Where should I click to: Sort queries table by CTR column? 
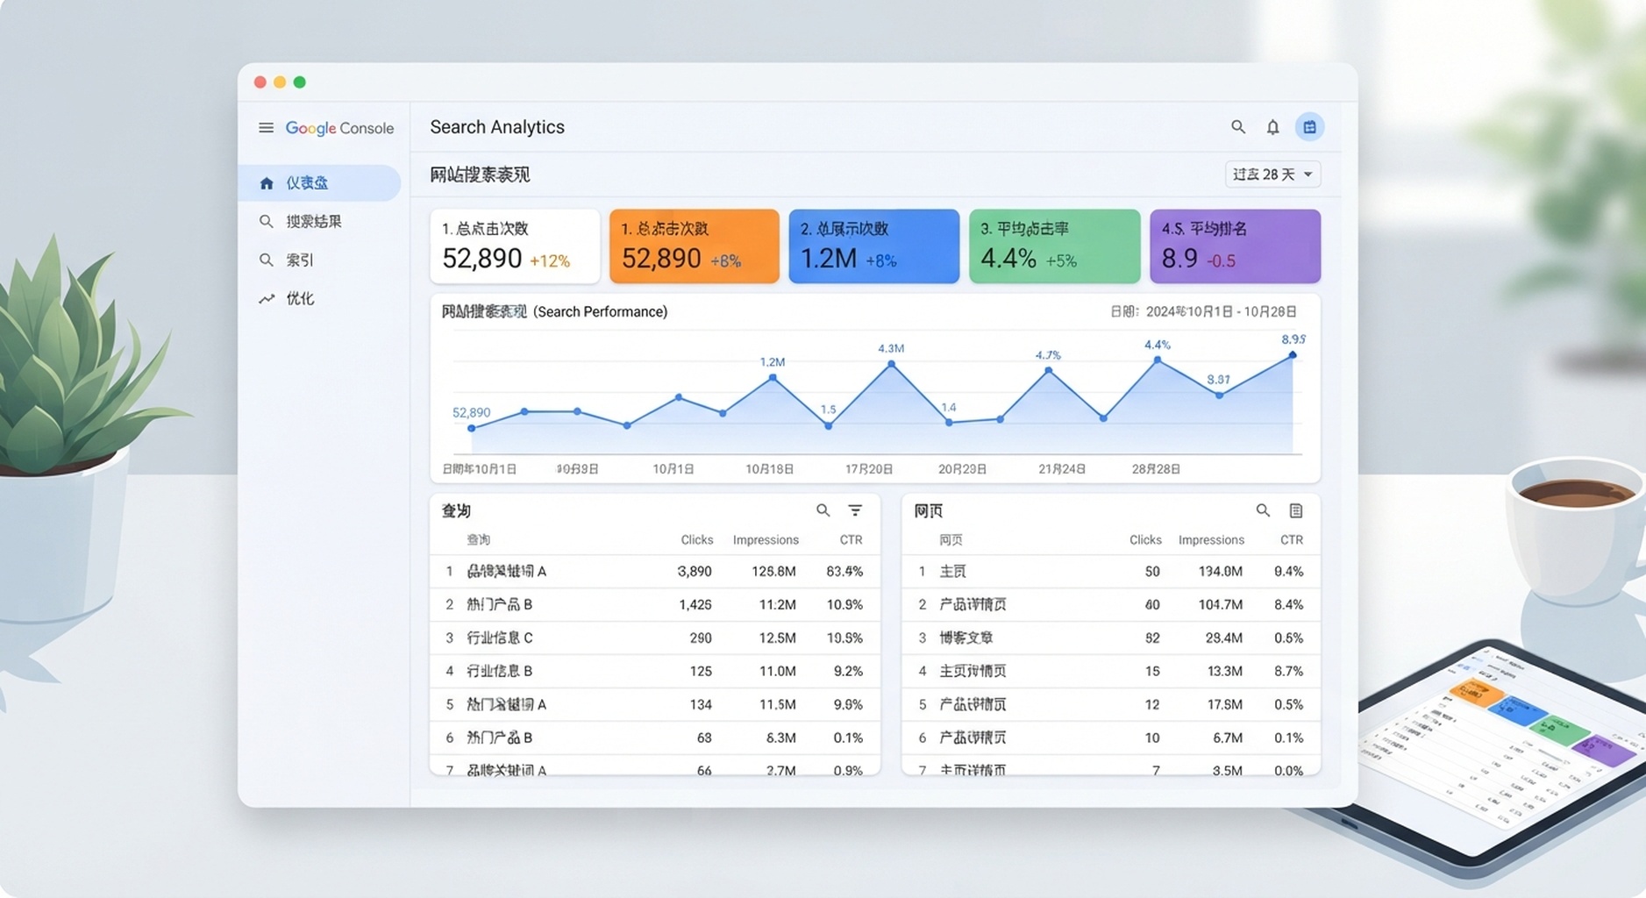coord(851,540)
